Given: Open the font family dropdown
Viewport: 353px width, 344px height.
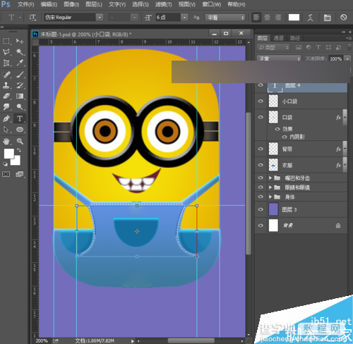Looking at the screenshot, I should (x=100, y=18).
